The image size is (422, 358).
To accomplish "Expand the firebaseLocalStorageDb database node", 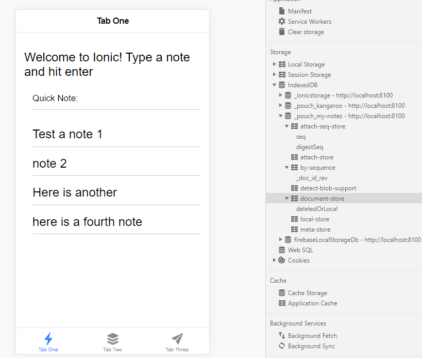I will 280,239.
